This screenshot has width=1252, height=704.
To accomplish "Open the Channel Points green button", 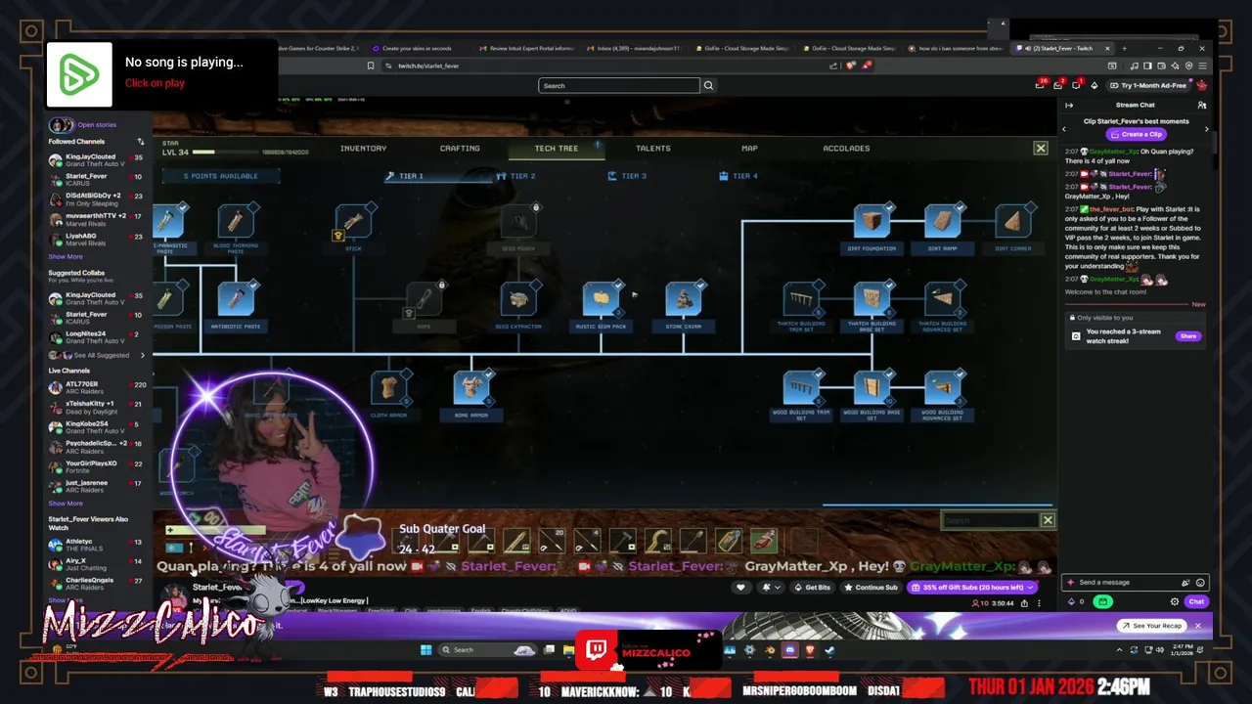I will point(1103,602).
